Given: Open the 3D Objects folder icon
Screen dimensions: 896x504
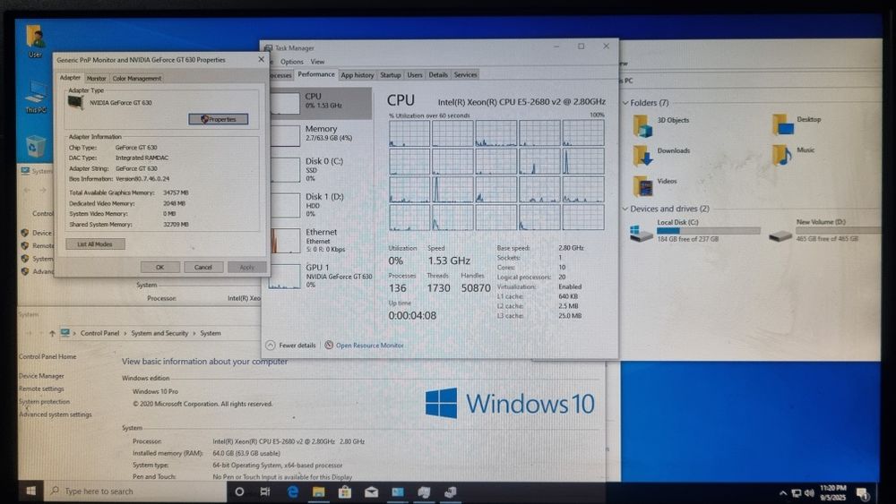Looking at the screenshot, I should [642, 126].
